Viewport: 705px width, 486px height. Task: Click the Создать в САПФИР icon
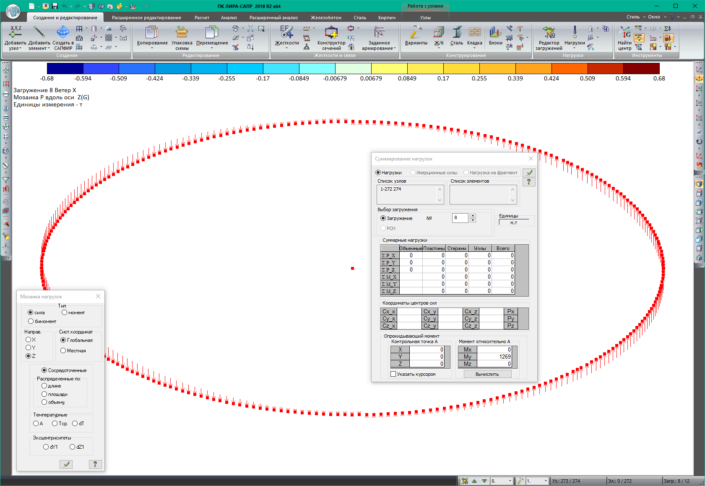click(x=63, y=33)
